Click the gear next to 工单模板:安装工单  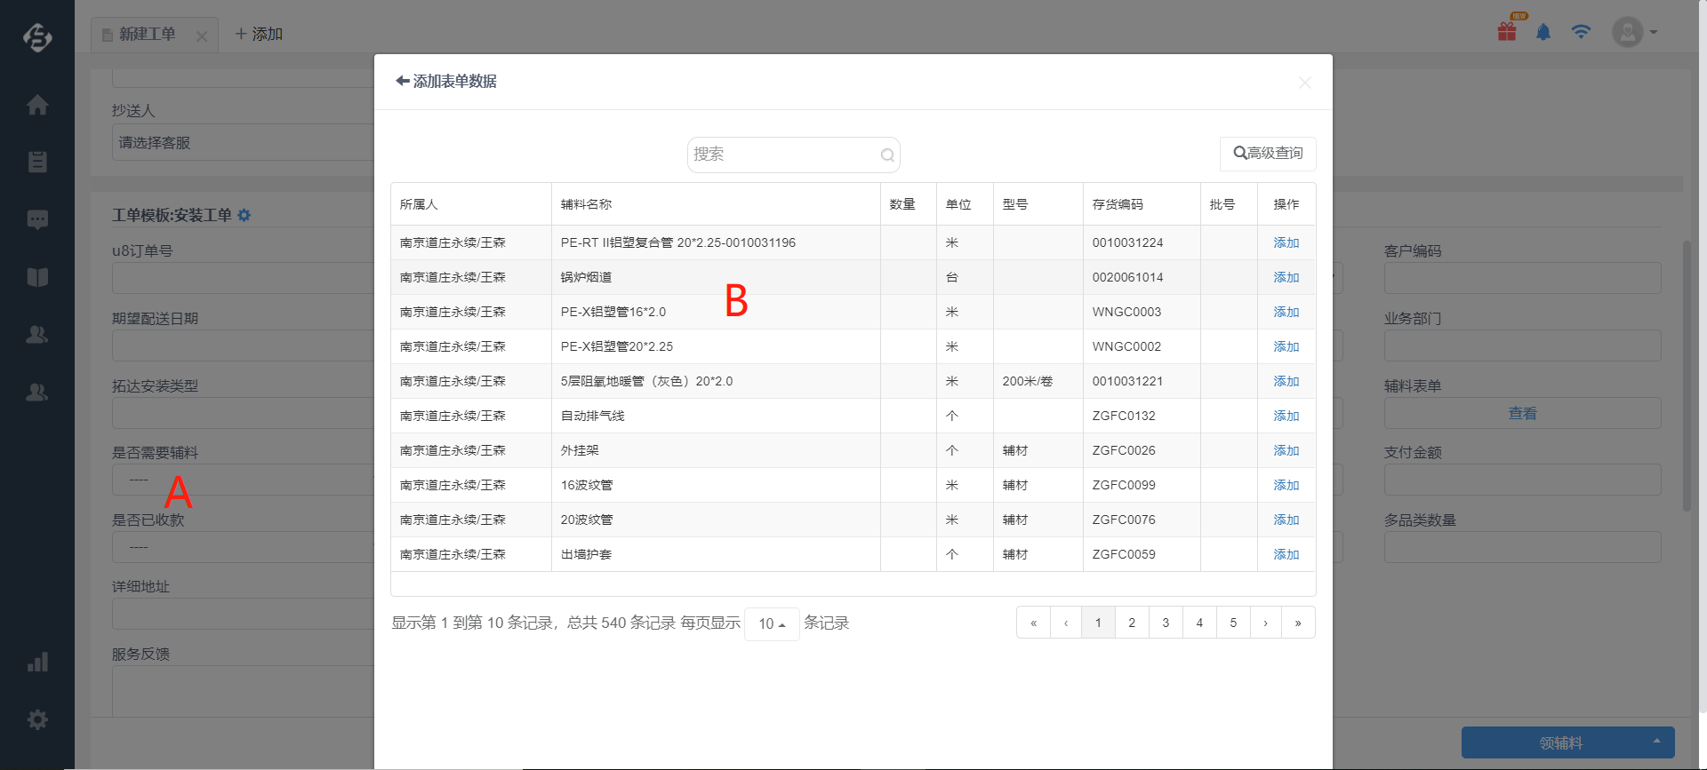[244, 215]
